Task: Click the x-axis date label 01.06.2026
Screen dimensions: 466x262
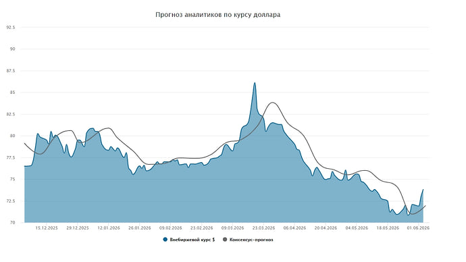Action: [x=418, y=228]
